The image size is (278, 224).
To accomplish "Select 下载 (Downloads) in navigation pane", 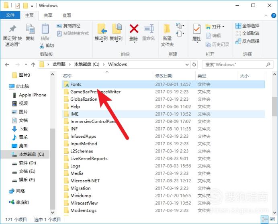I will coord(20,128).
